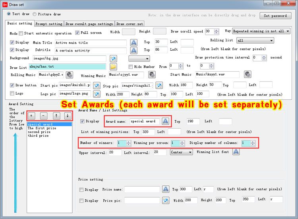Enable the Hide Number checkbox

[131, 67]
